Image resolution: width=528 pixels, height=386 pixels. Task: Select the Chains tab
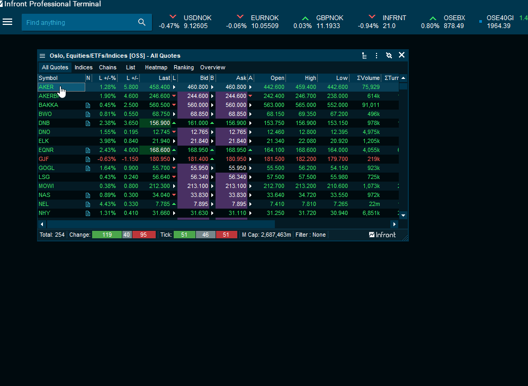(108, 67)
